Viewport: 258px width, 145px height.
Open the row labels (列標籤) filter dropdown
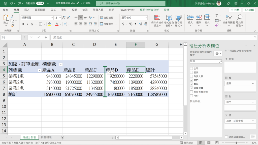pos(40,70)
